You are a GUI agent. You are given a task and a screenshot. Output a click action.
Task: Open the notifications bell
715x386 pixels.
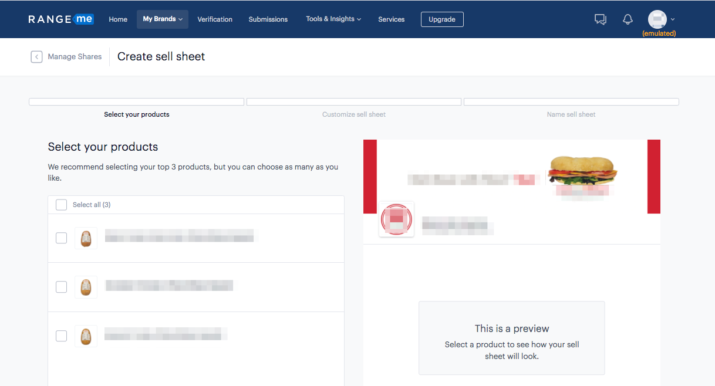pos(628,19)
